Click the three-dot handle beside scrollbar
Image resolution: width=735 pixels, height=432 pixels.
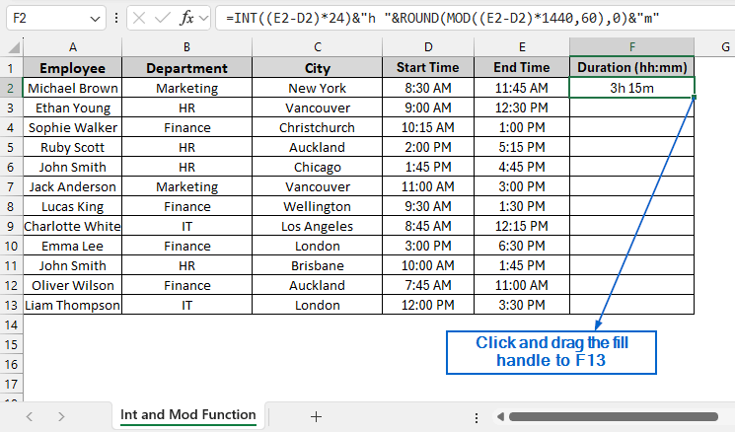click(x=477, y=417)
